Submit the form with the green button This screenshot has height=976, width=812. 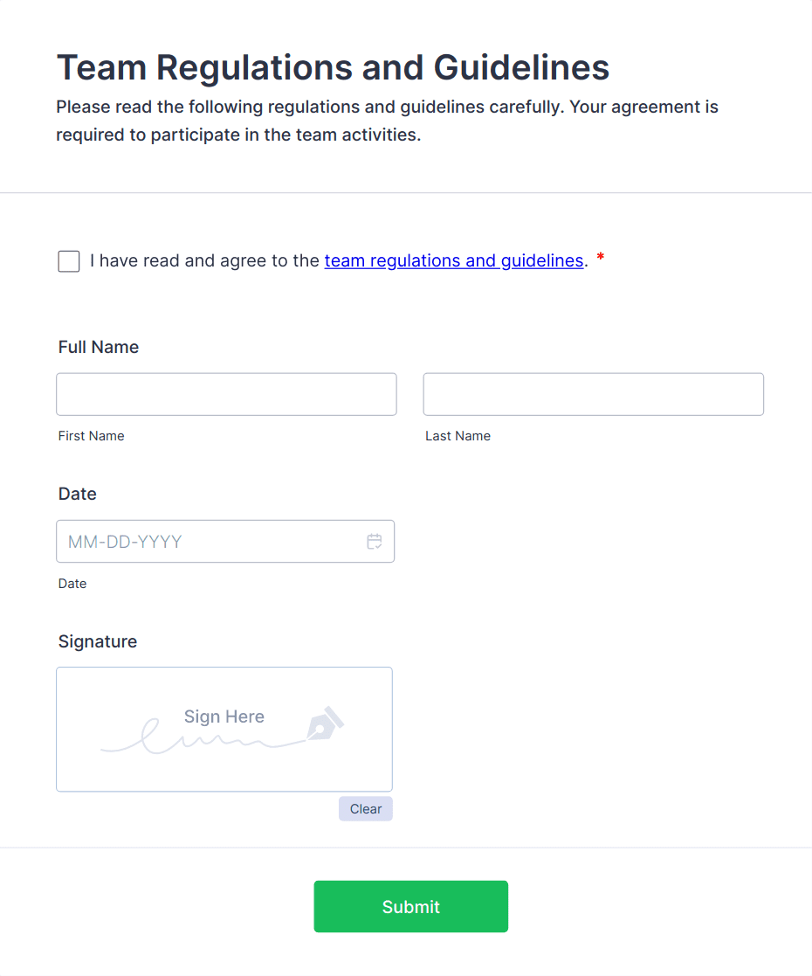tap(410, 906)
